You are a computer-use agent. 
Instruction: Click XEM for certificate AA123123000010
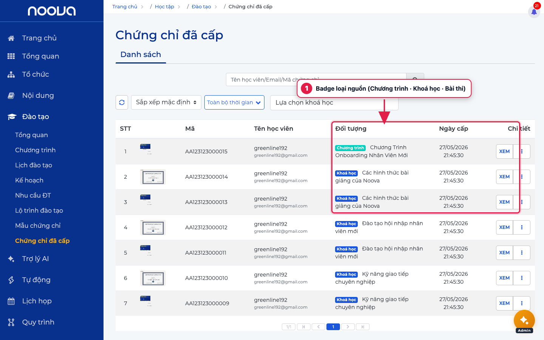point(504,278)
